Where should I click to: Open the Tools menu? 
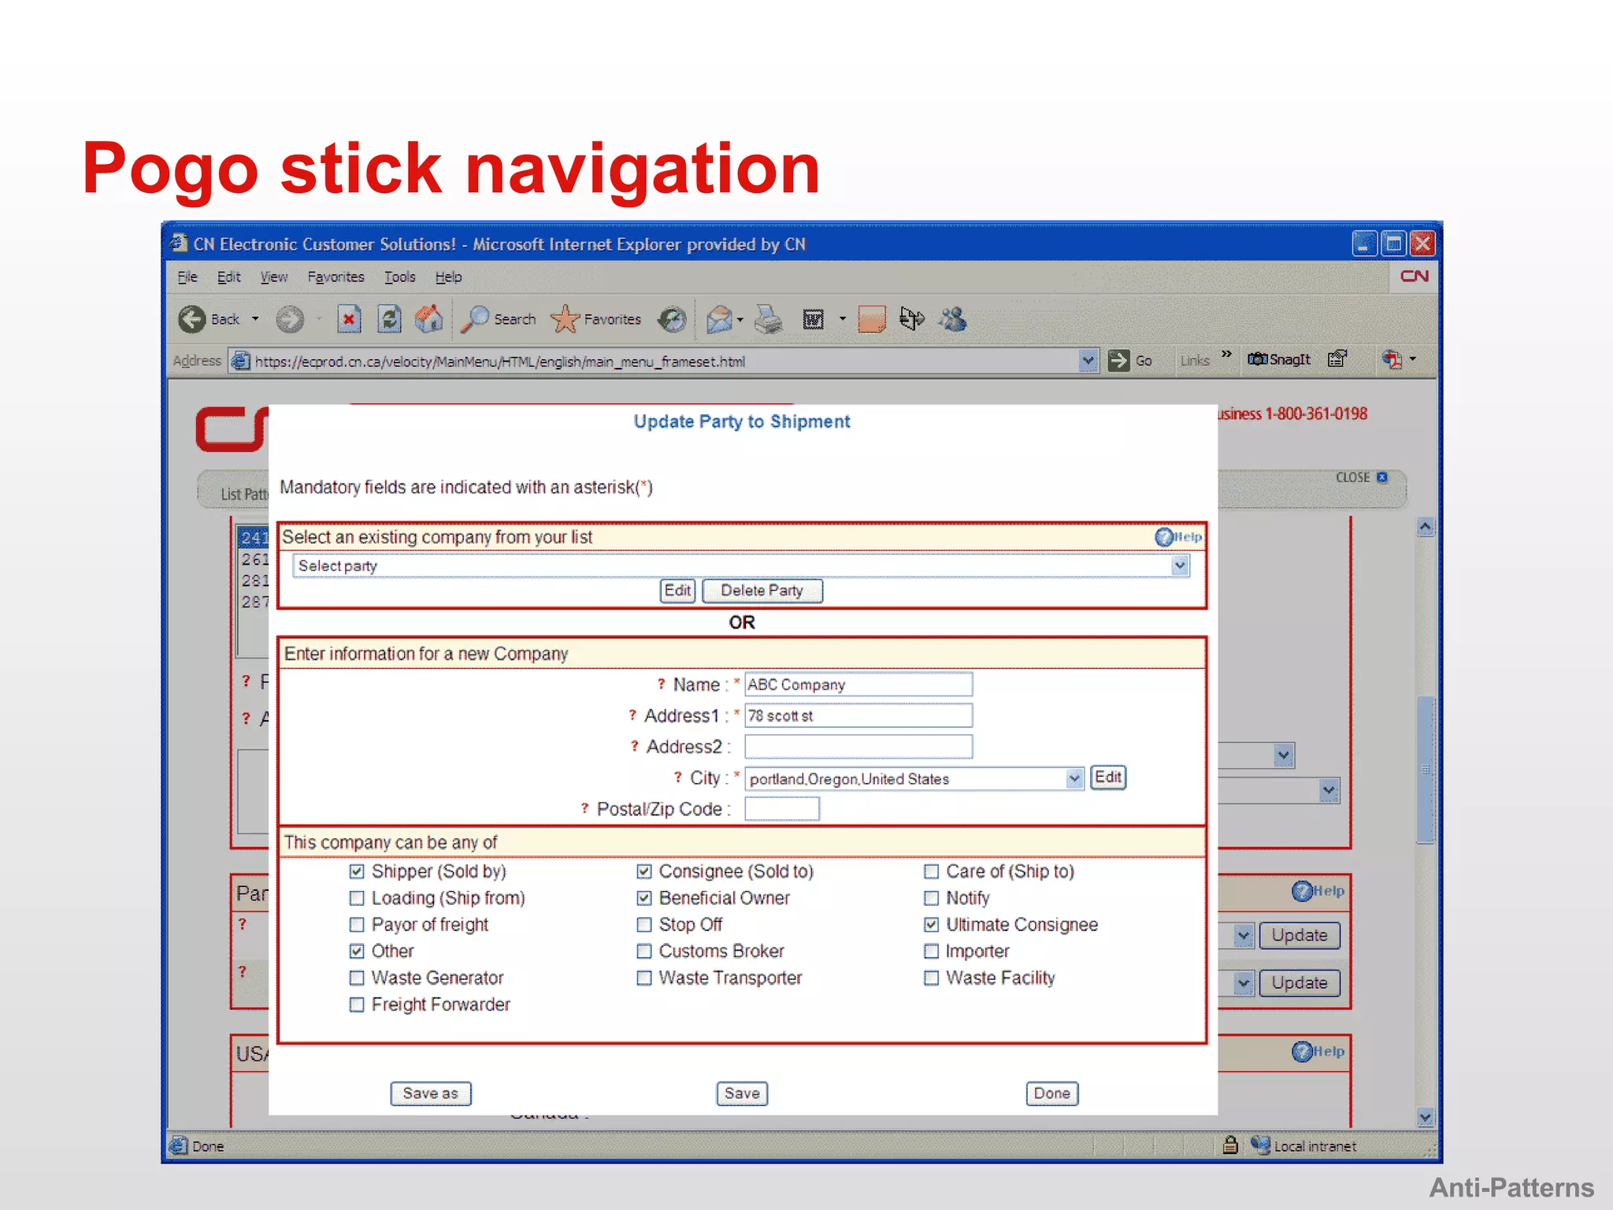(399, 277)
